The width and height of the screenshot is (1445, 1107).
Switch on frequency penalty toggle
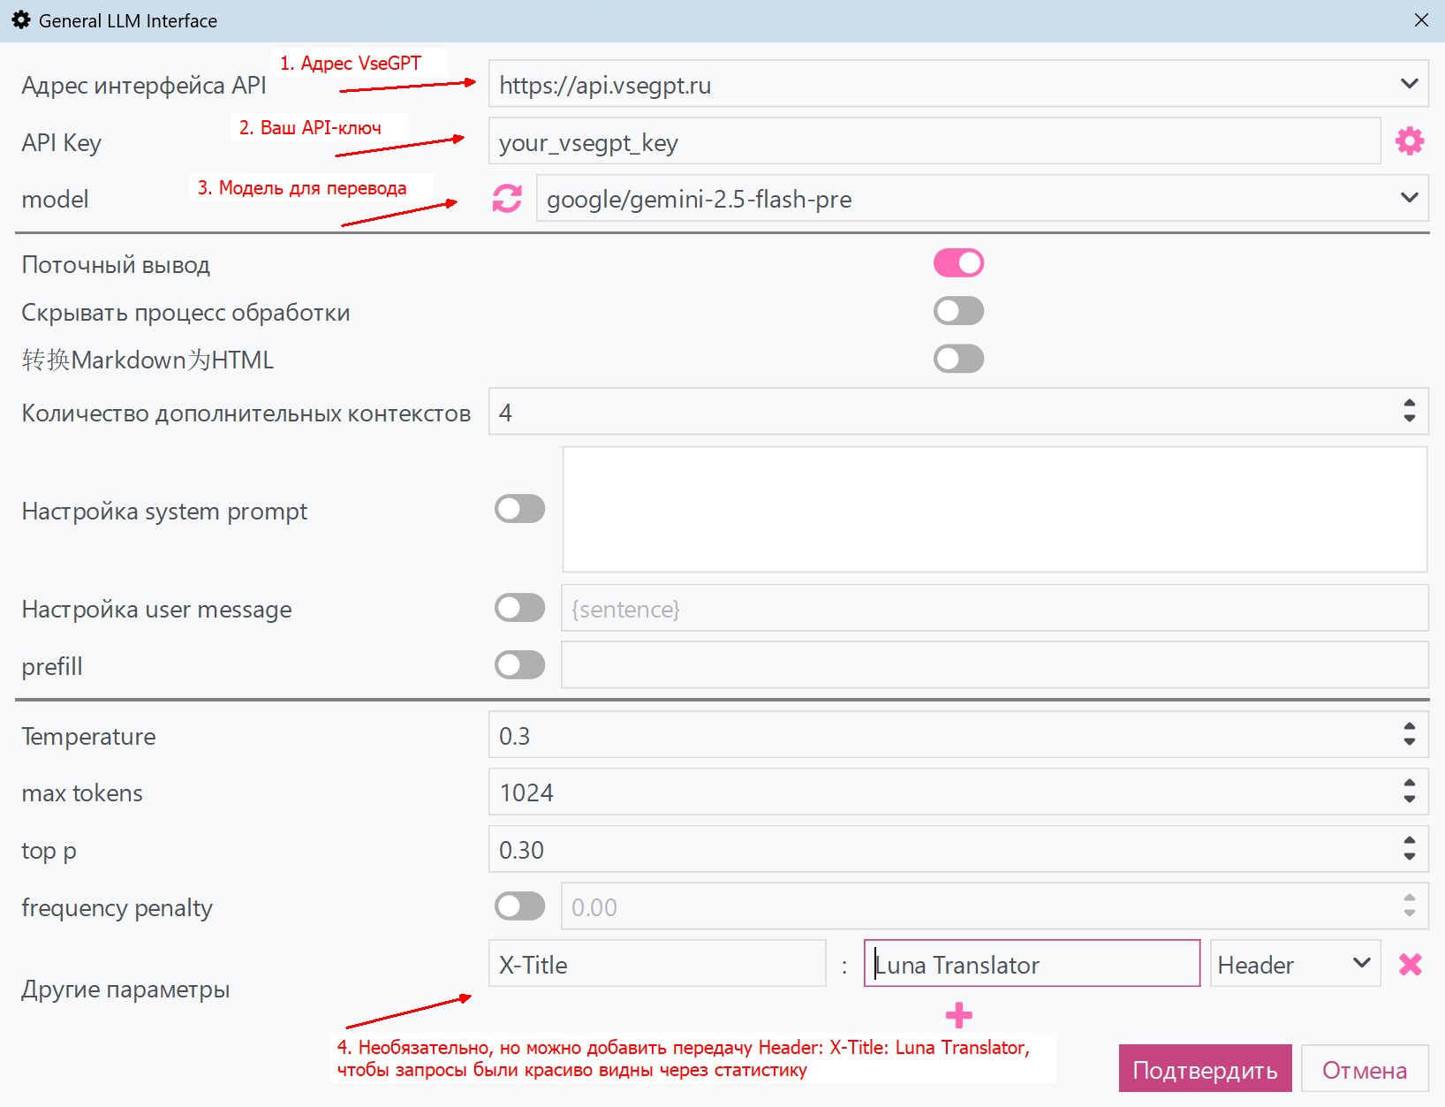[x=519, y=906]
